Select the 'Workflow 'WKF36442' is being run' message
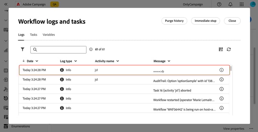 (184, 109)
